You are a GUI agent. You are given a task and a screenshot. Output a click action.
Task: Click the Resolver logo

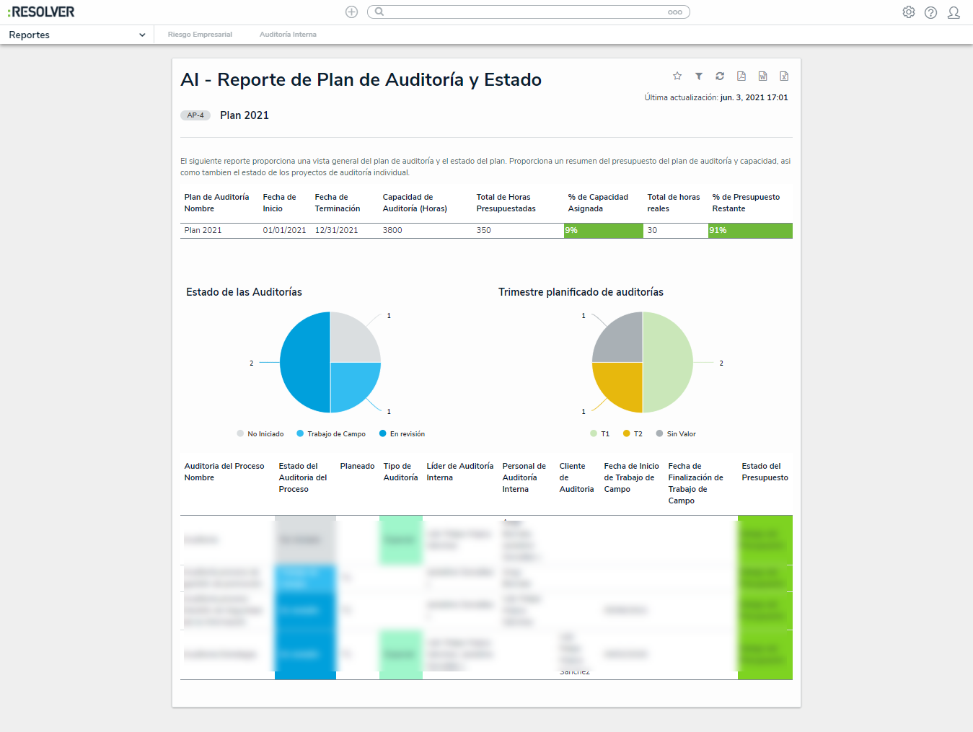pyautogui.click(x=41, y=12)
